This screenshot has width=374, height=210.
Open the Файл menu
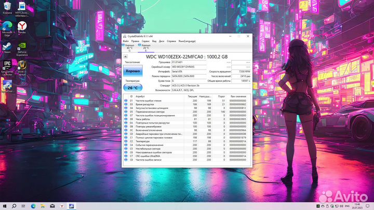click(x=126, y=40)
